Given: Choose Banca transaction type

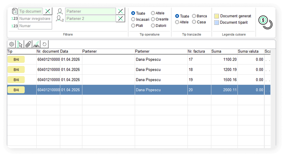Looking at the screenshot, I should click(194, 16).
